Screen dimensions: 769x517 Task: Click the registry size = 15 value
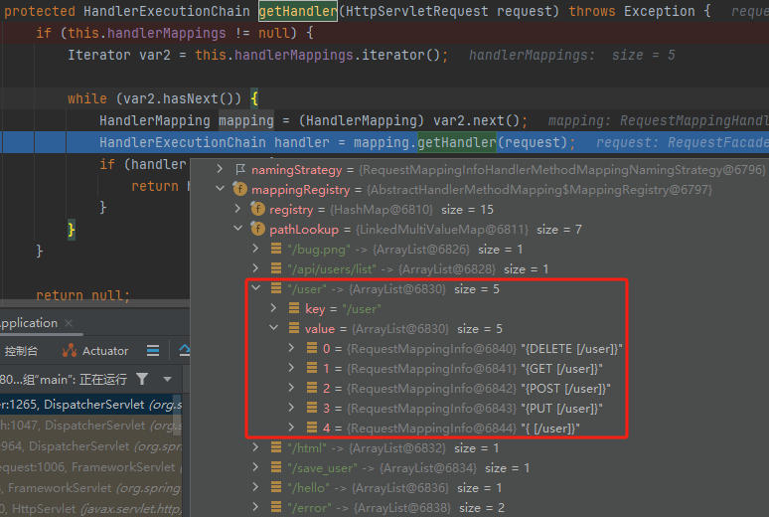pos(467,210)
